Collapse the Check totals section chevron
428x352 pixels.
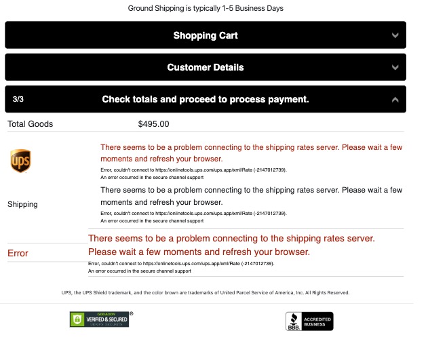point(395,100)
